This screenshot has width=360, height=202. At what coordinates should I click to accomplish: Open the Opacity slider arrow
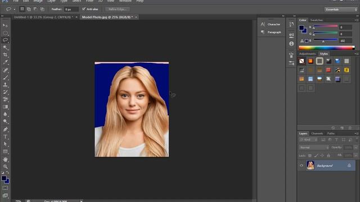[x=356, y=148]
